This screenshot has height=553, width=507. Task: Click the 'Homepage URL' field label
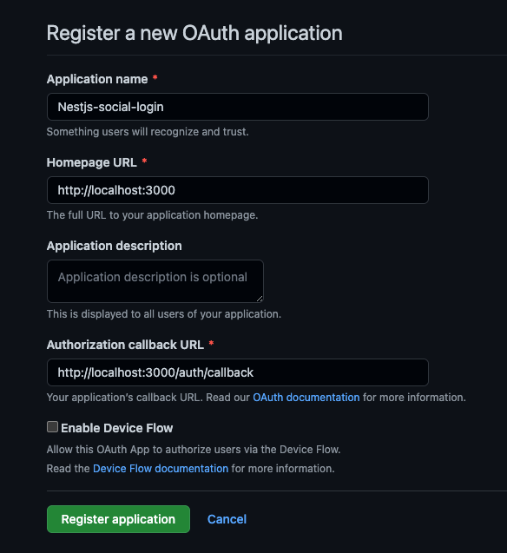tap(92, 162)
